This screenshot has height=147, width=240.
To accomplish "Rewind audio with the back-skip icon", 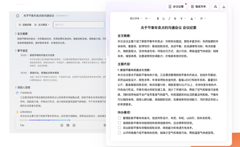I will pyautogui.click(x=62, y=125).
